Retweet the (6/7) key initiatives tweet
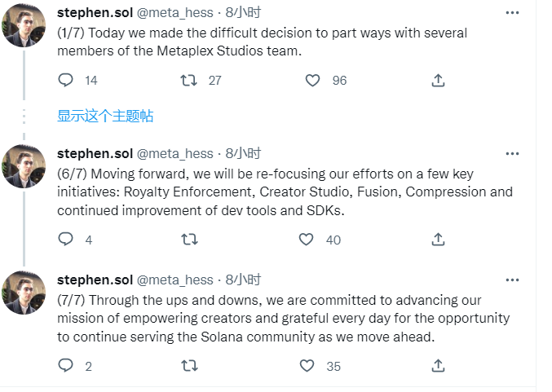 click(x=189, y=240)
